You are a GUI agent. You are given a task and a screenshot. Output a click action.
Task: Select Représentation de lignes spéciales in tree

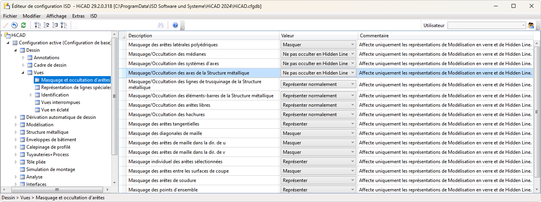[x=76, y=87]
